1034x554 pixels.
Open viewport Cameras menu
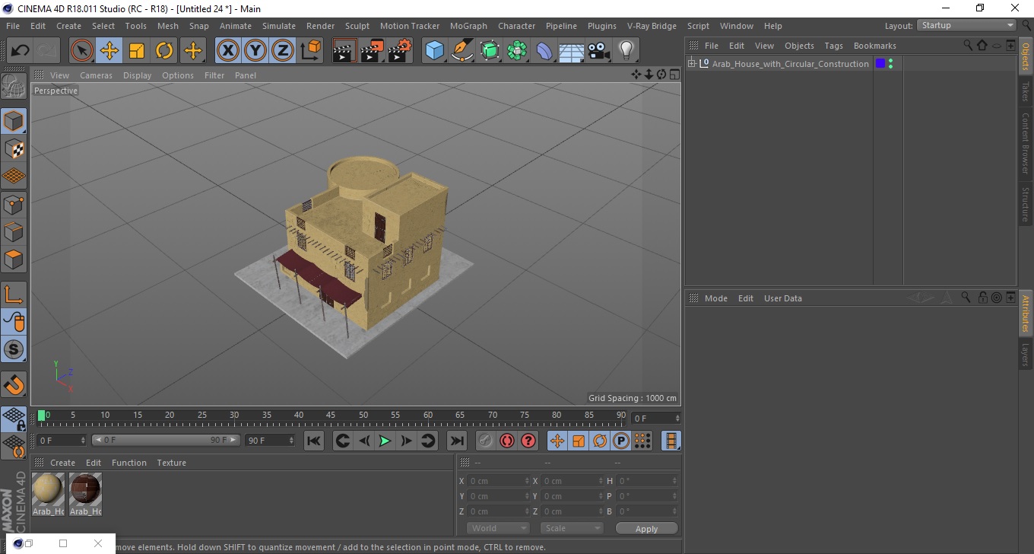96,75
